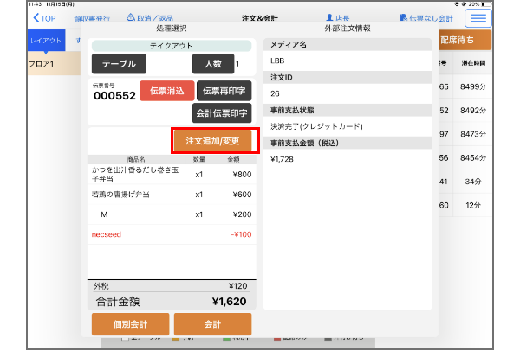
Task: Tap the 店番 person icon
Action: point(329,17)
